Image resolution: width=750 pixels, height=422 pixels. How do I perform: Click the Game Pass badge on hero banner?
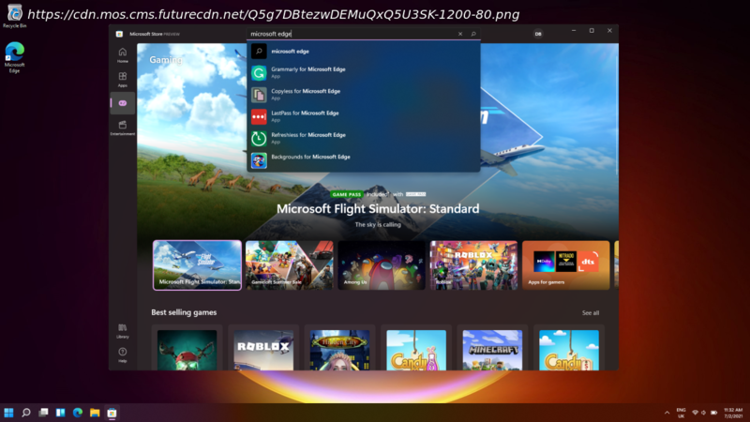pos(346,194)
